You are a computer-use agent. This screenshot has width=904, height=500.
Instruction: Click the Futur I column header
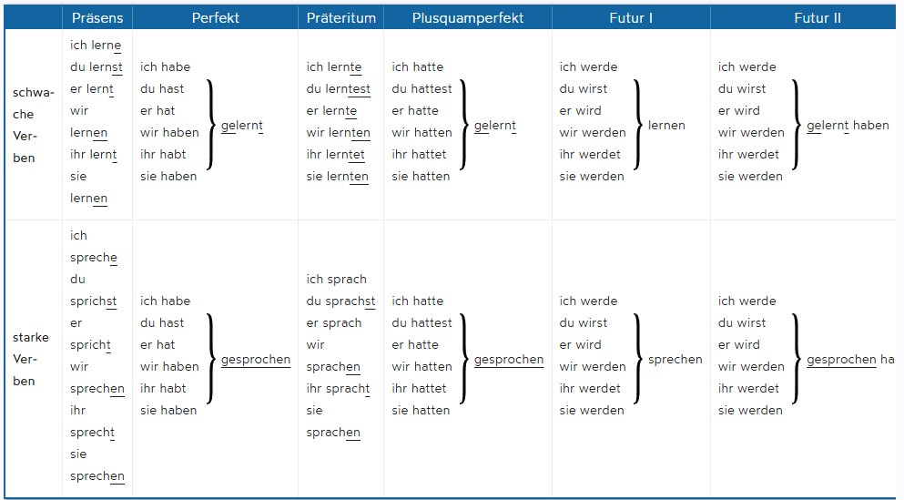pyautogui.click(x=631, y=18)
